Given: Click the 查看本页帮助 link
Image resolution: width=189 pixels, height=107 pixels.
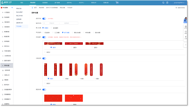Looking at the screenshot, I should click(181, 8).
